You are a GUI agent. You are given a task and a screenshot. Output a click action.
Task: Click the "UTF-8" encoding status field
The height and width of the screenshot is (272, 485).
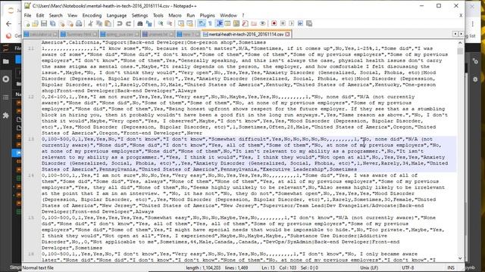(x=408, y=267)
